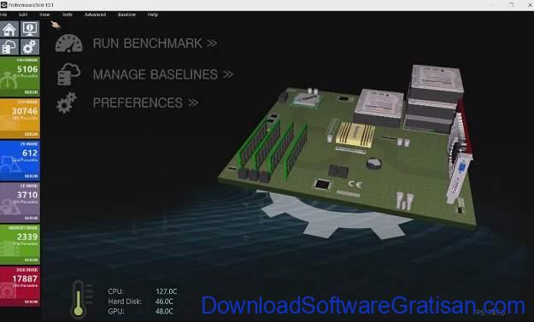Image resolution: width=534 pixels, height=322 pixels.
Task: Click RERUN on the Memory Mark tile
Action: tap(31, 260)
